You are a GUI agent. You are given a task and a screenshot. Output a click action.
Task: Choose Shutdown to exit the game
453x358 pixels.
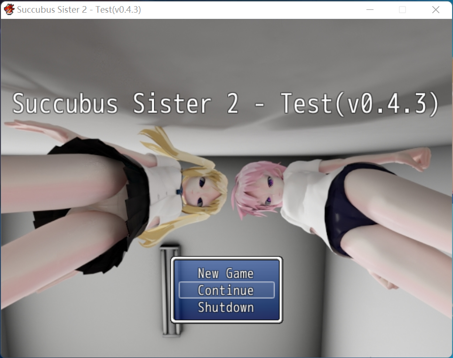(226, 307)
